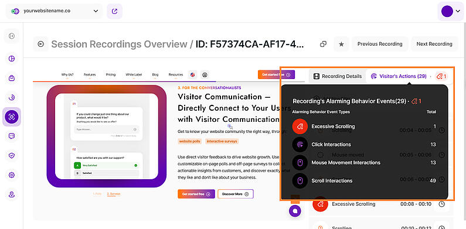Click White Label in recorded page nav
466x229 pixels.
pyautogui.click(x=134, y=74)
